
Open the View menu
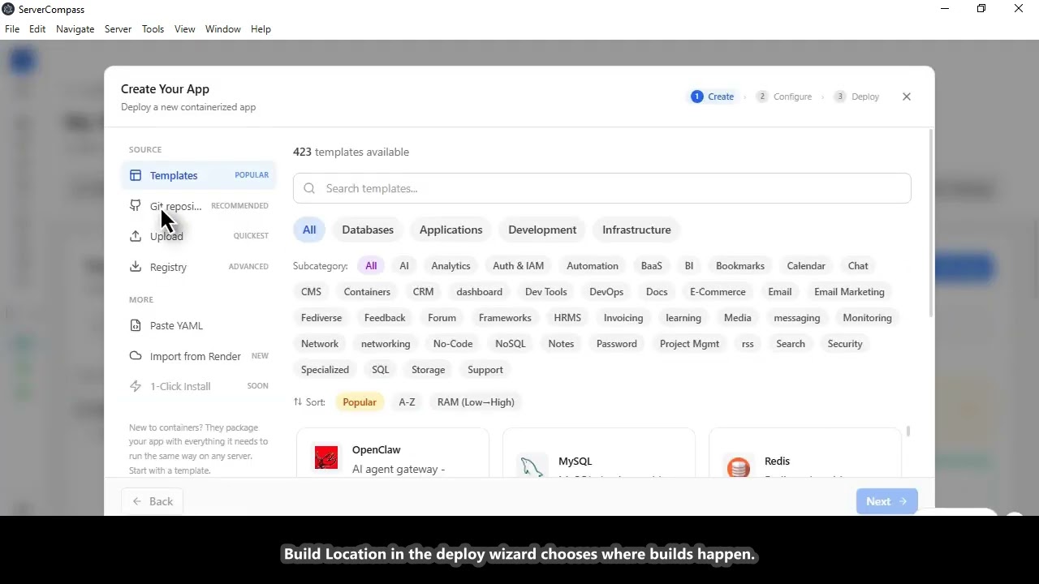tap(185, 29)
